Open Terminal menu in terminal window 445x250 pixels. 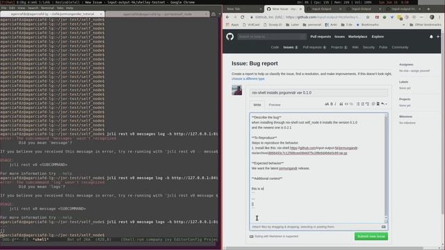pyautogui.click(x=47, y=8)
